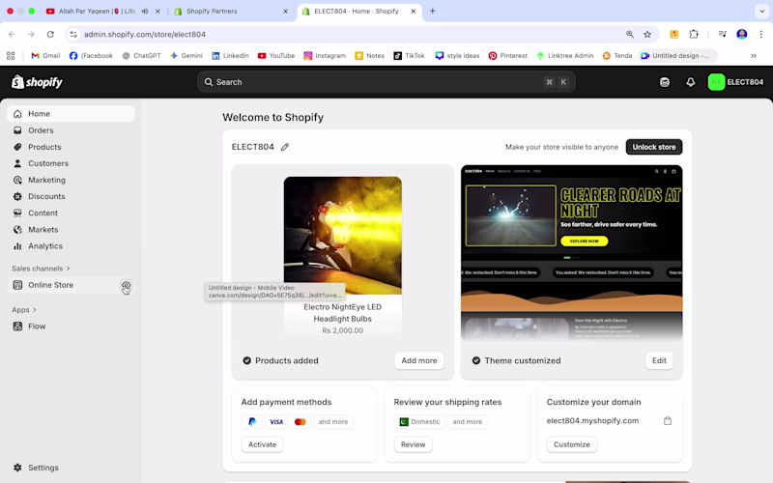This screenshot has width=773, height=483.
Task: Go back in browser
Action: (x=12, y=34)
